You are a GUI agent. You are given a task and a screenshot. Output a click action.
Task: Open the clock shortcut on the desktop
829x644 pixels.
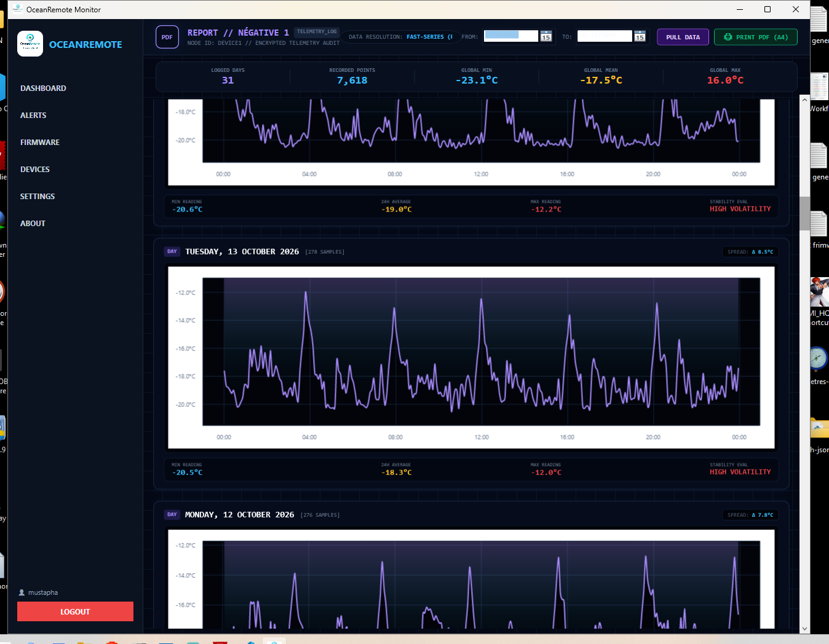pyautogui.click(x=818, y=358)
